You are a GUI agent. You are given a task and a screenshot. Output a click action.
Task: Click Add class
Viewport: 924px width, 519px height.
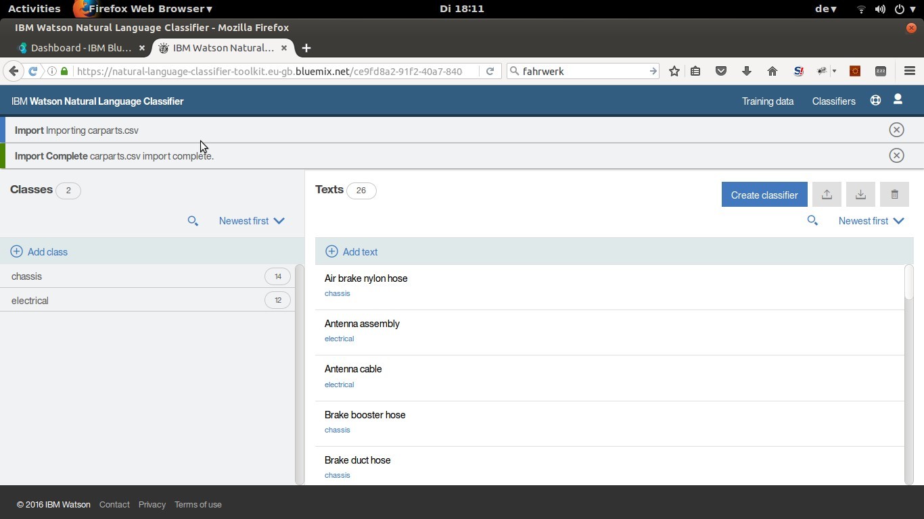39,251
